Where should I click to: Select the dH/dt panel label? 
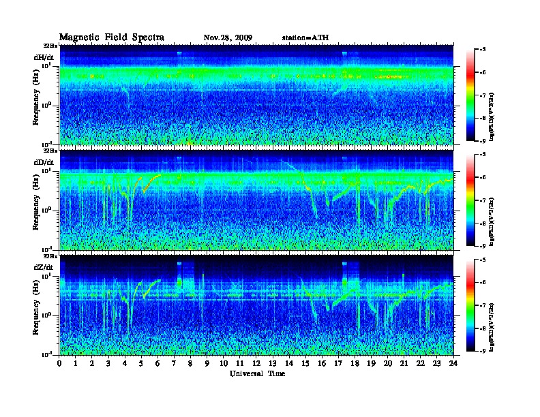click(44, 57)
